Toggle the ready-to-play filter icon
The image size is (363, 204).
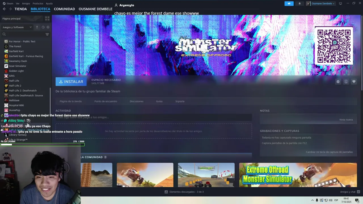click(x=48, y=27)
